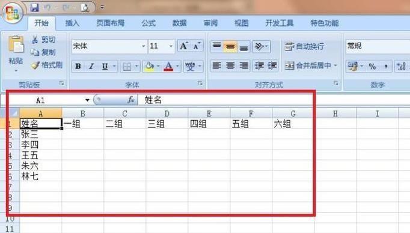Click the Increase Indent icon
The height and width of the screenshot is (233, 410).
pyautogui.click(x=272, y=65)
